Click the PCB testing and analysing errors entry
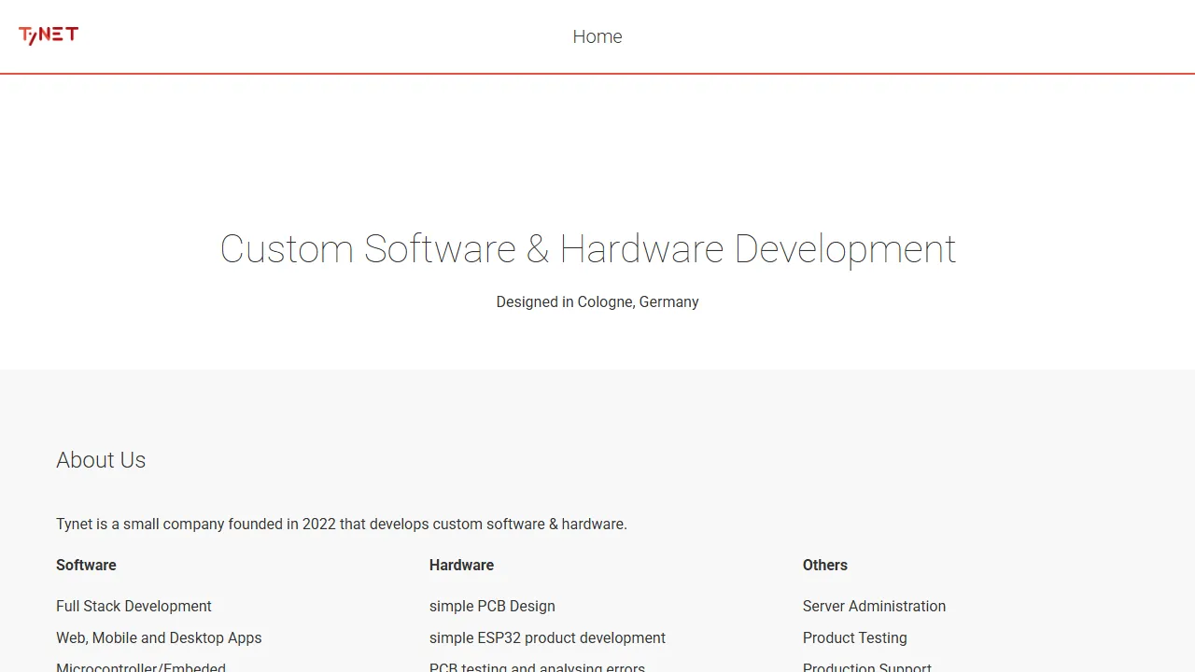The image size is (1195, 672). tap(537, 666)
